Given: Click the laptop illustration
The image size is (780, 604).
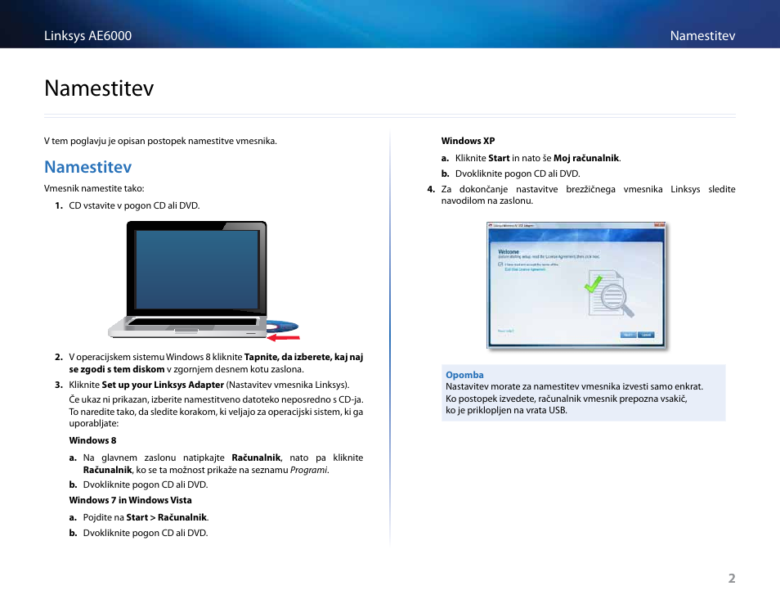Looking at the screenshot, I should tap(189, 279).
